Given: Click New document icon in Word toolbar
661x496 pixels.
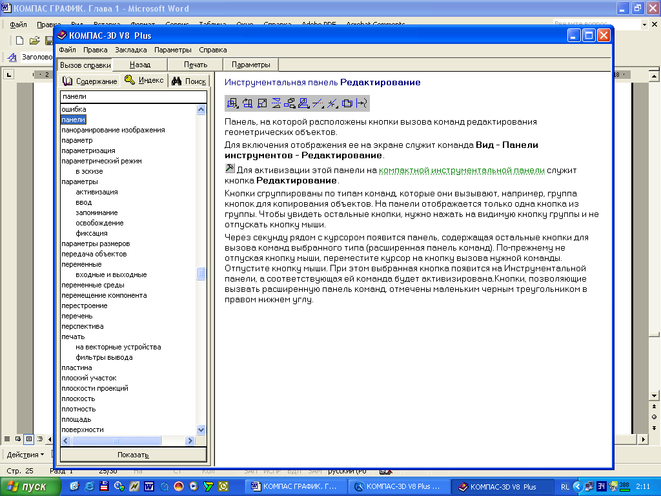Looking at the screenshot, I should (19, 41).
